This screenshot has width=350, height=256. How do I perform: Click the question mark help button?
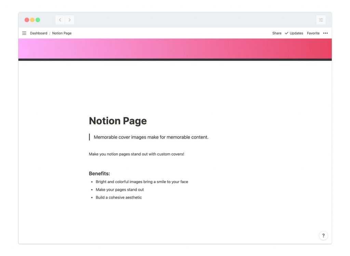pyautogui.click(x=323, y=235)
